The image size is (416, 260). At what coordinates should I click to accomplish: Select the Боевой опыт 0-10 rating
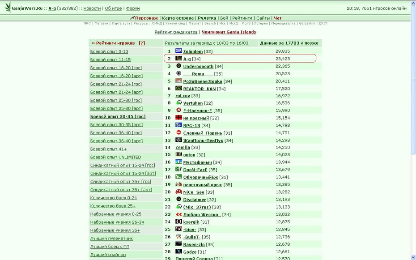(x=109, y=51)
